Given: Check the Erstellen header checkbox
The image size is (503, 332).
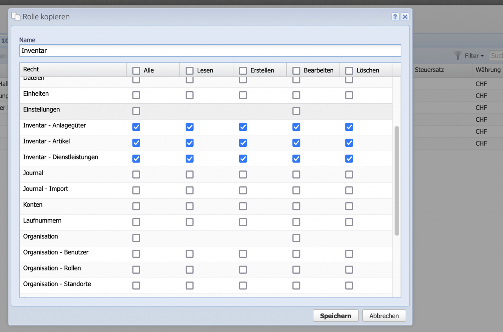Looking at the screenshot, I should pos(243,70).
